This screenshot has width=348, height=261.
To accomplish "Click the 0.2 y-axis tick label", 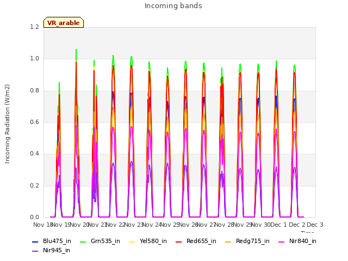I will 34,185.
